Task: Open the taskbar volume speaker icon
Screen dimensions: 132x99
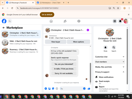Action: point(115,96)
